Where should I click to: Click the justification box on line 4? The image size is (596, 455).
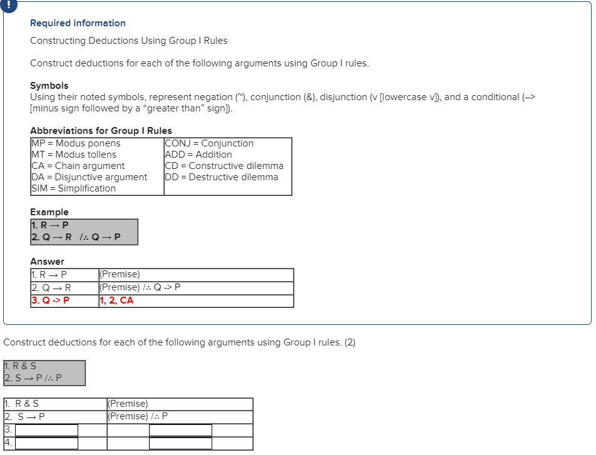(180, 442)
